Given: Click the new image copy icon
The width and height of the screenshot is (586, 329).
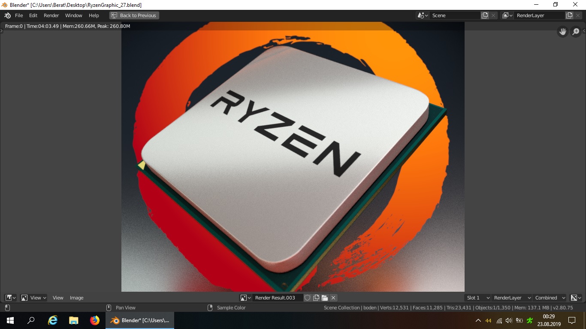Looking at the screenshot, I should [x=316, y=298].
